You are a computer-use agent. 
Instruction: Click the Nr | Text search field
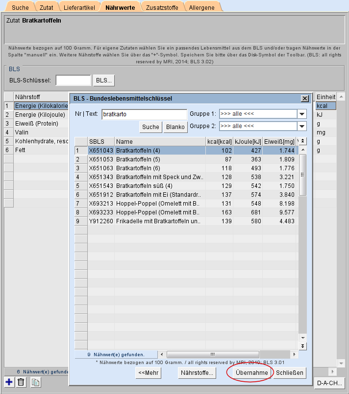coord(145,114)
